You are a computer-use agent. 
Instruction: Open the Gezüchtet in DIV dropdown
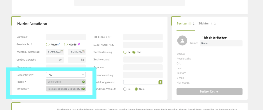point(66,75)
